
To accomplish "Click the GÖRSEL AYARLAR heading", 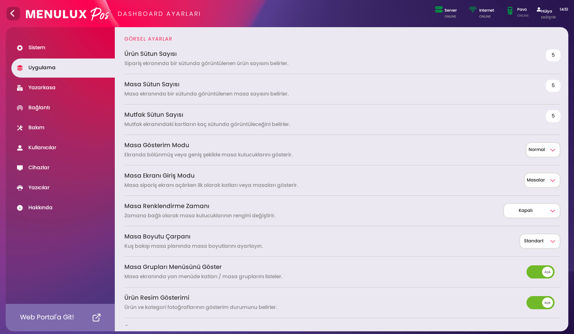I will [148, 39].
